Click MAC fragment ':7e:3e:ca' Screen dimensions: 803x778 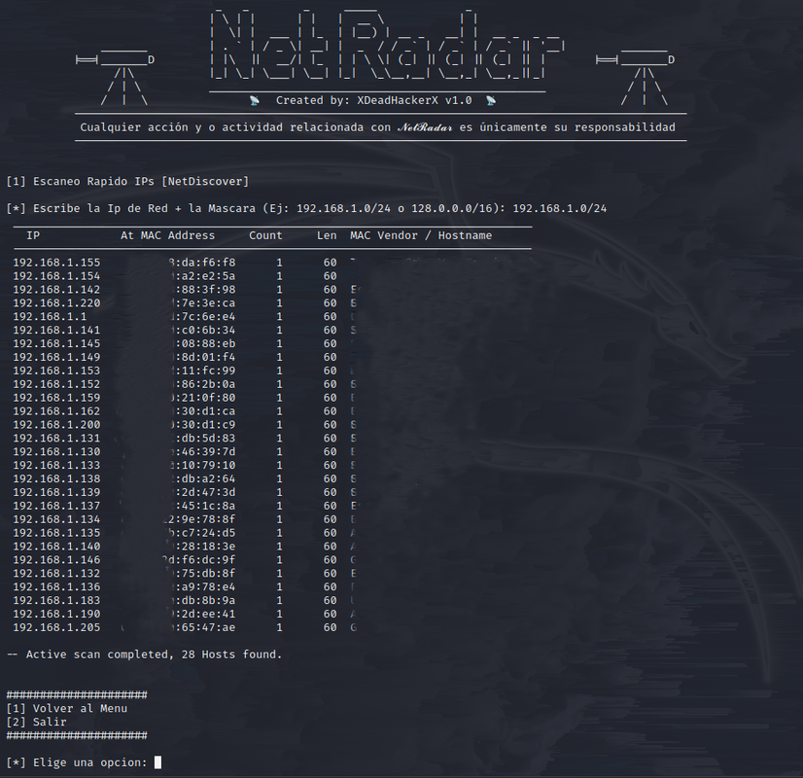point(205,303)
